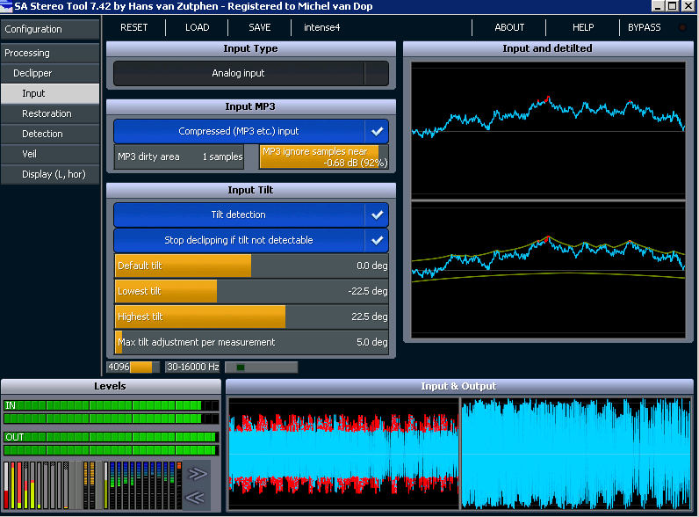The width and height of the screenshot is (699, 517).
Task: Open the Detection page
Action: click(x=50, y=134)
